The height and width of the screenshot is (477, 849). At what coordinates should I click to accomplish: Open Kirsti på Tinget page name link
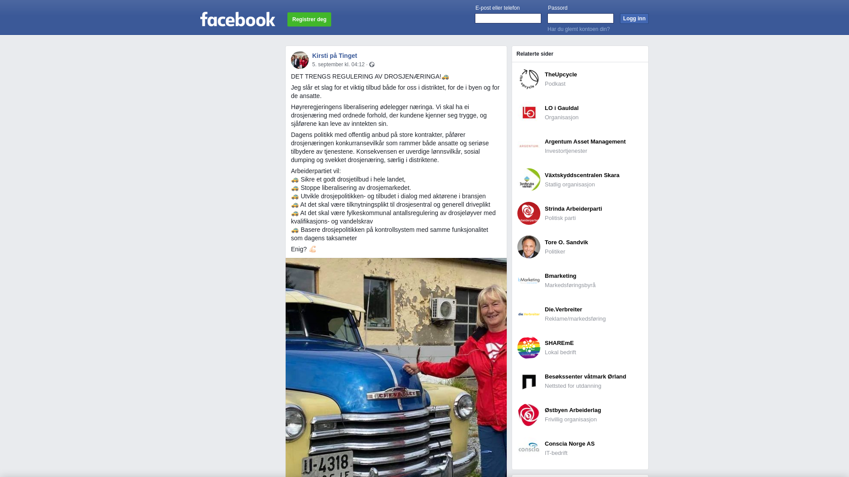[x=335, y=56]
